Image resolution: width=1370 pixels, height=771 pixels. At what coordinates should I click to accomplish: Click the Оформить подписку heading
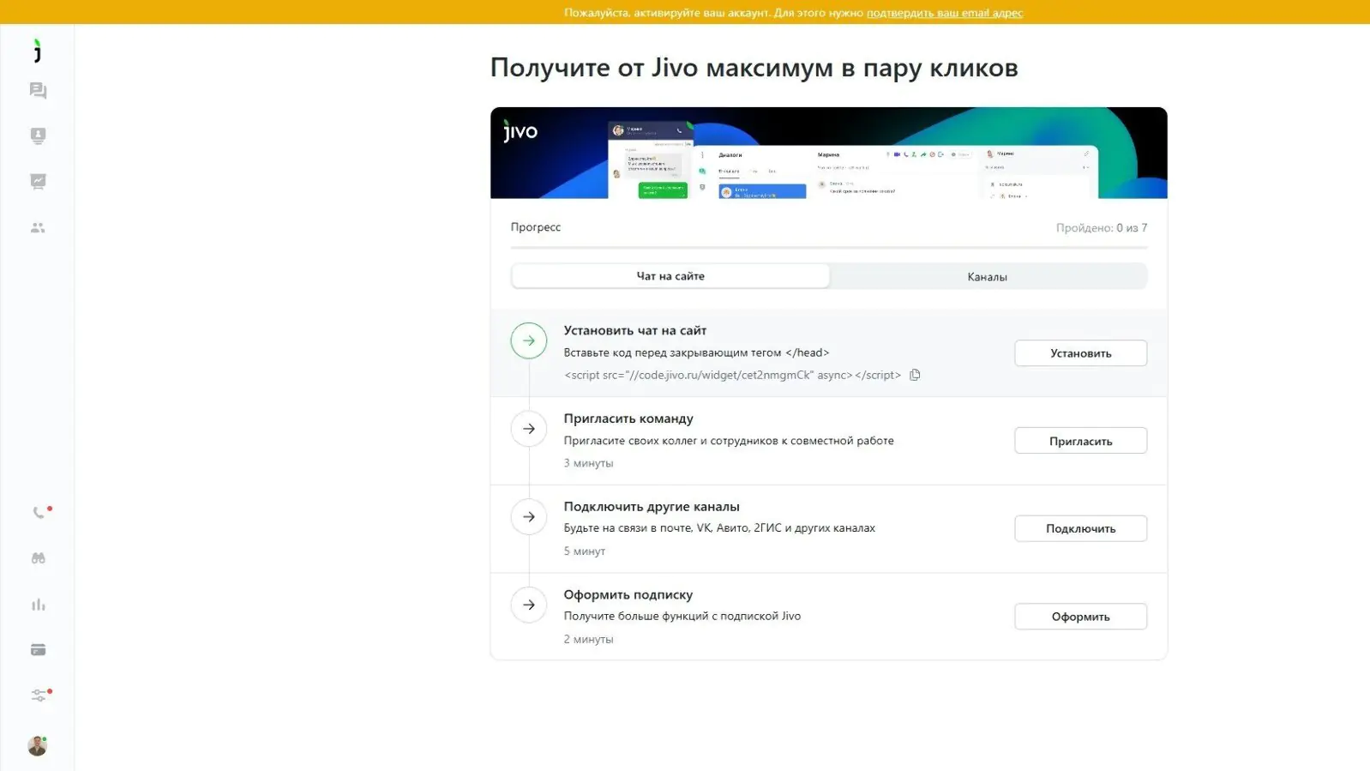coord(628,594)
